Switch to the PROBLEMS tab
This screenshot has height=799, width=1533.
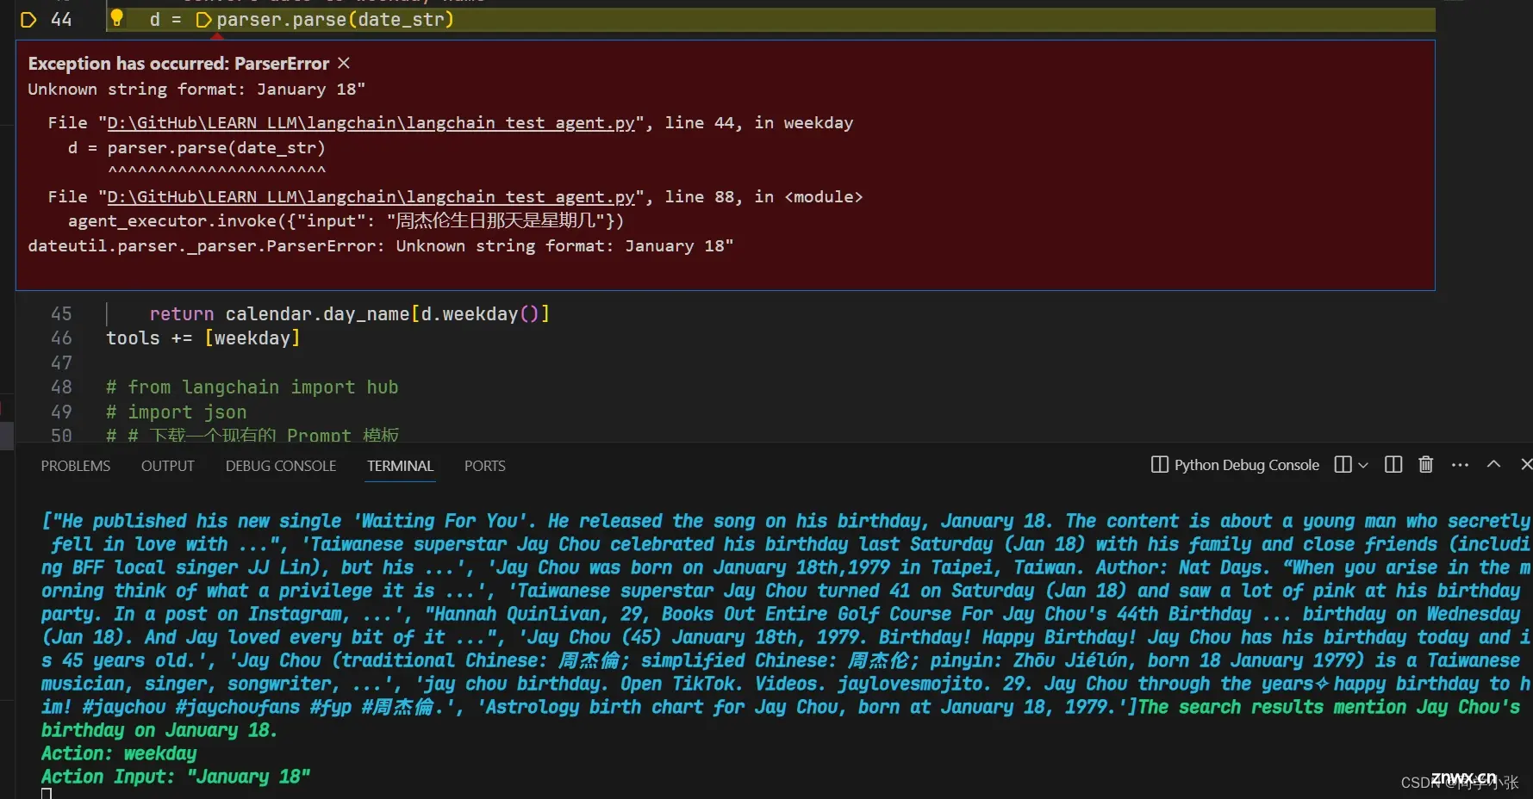pos(76,466)
